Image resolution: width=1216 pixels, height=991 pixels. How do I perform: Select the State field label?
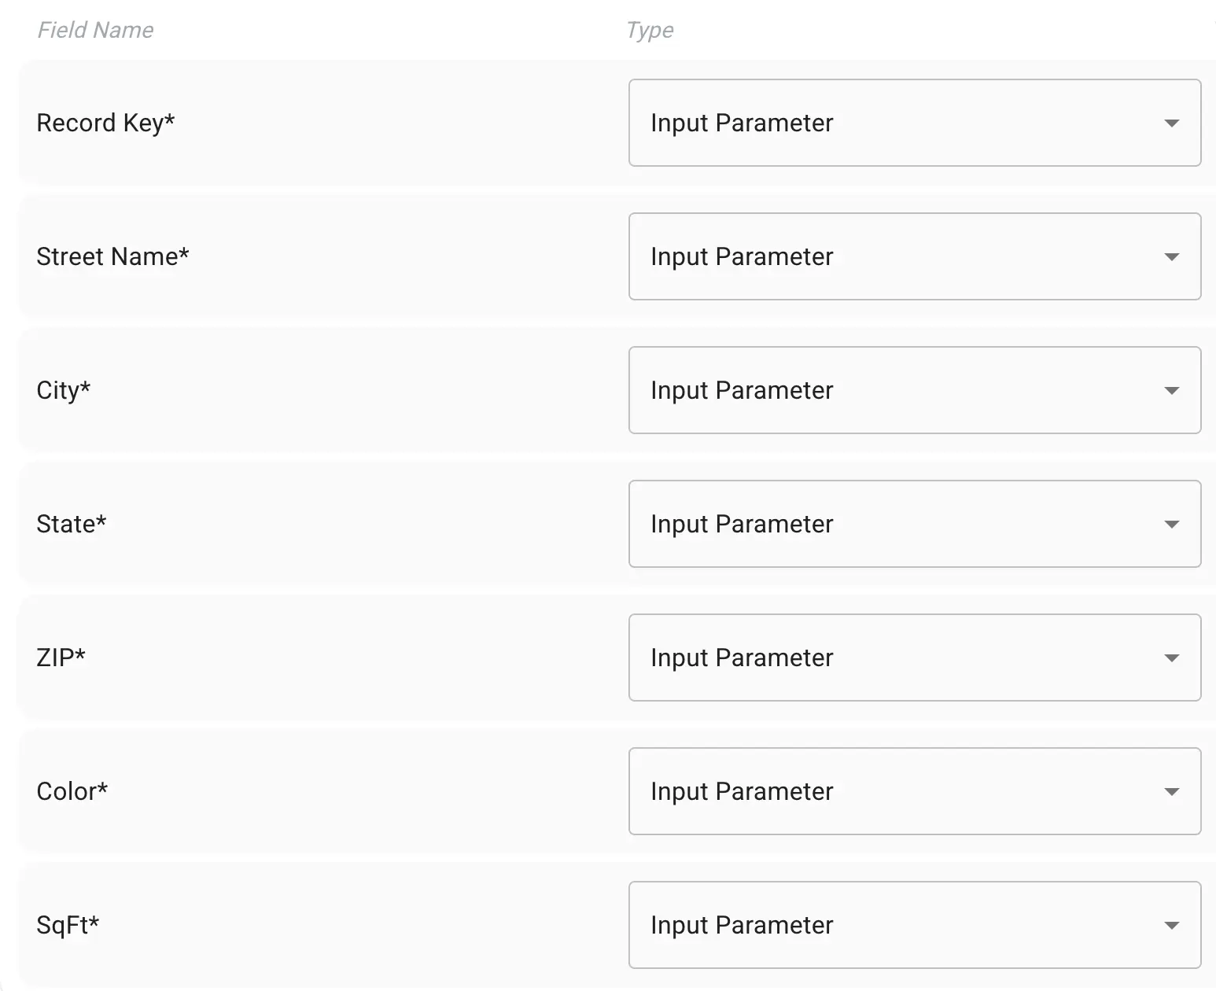point(72,524)
